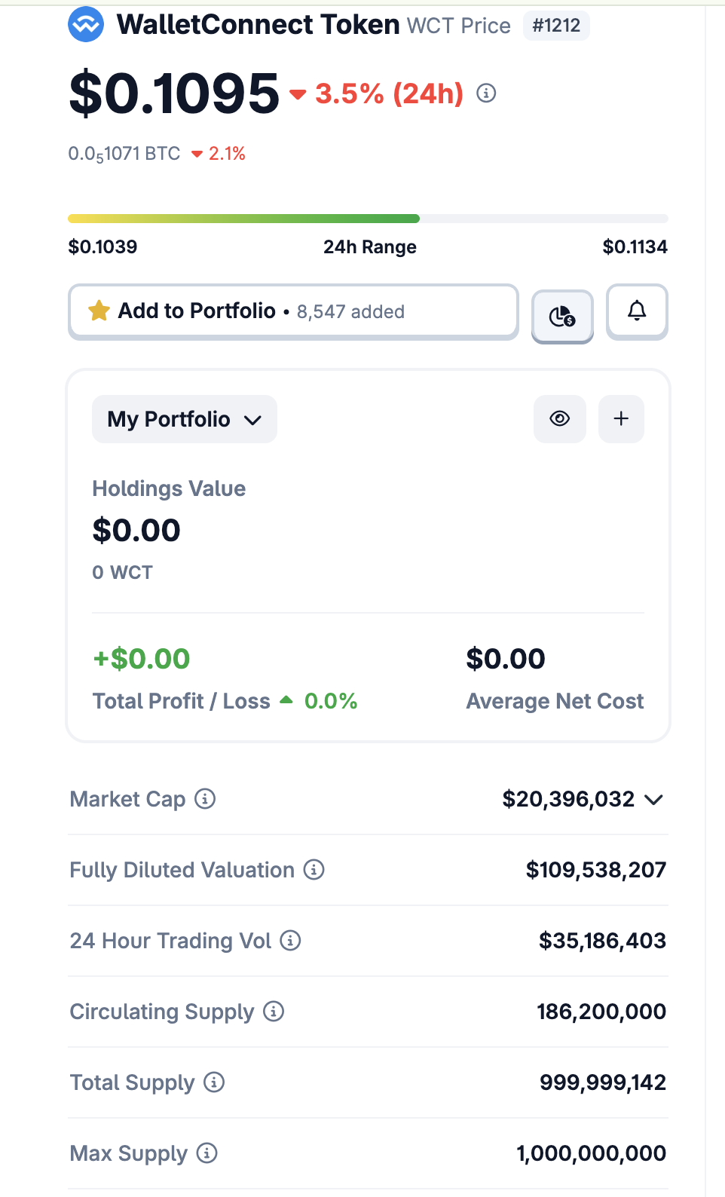Click the Max Supply info icon

pos(207,1153)
